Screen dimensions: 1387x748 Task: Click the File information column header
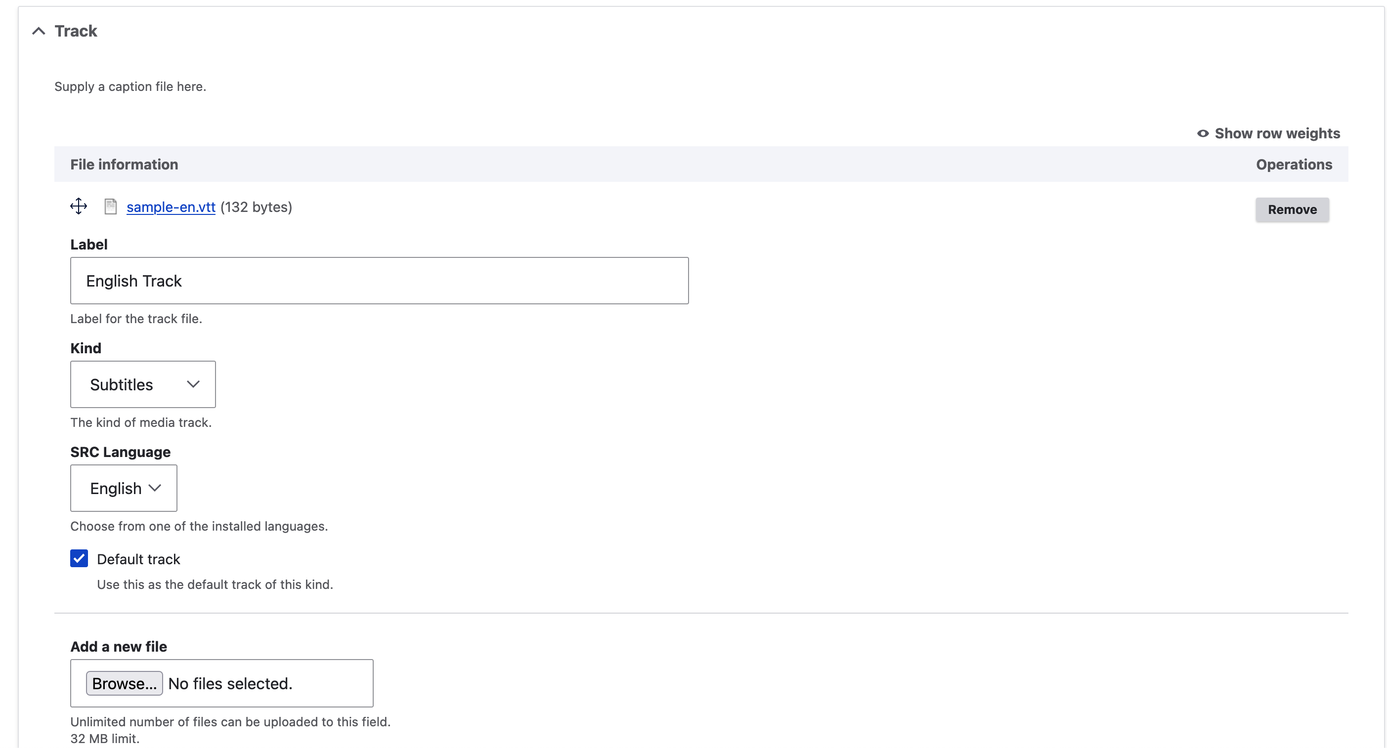pyautogui.click(x=123, y=164)
